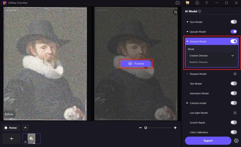Expand the thumbnail tray chevron

click(25, 128)
